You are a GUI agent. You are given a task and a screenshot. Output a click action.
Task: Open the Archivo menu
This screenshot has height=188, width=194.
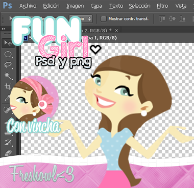click(x=28, y=6)
